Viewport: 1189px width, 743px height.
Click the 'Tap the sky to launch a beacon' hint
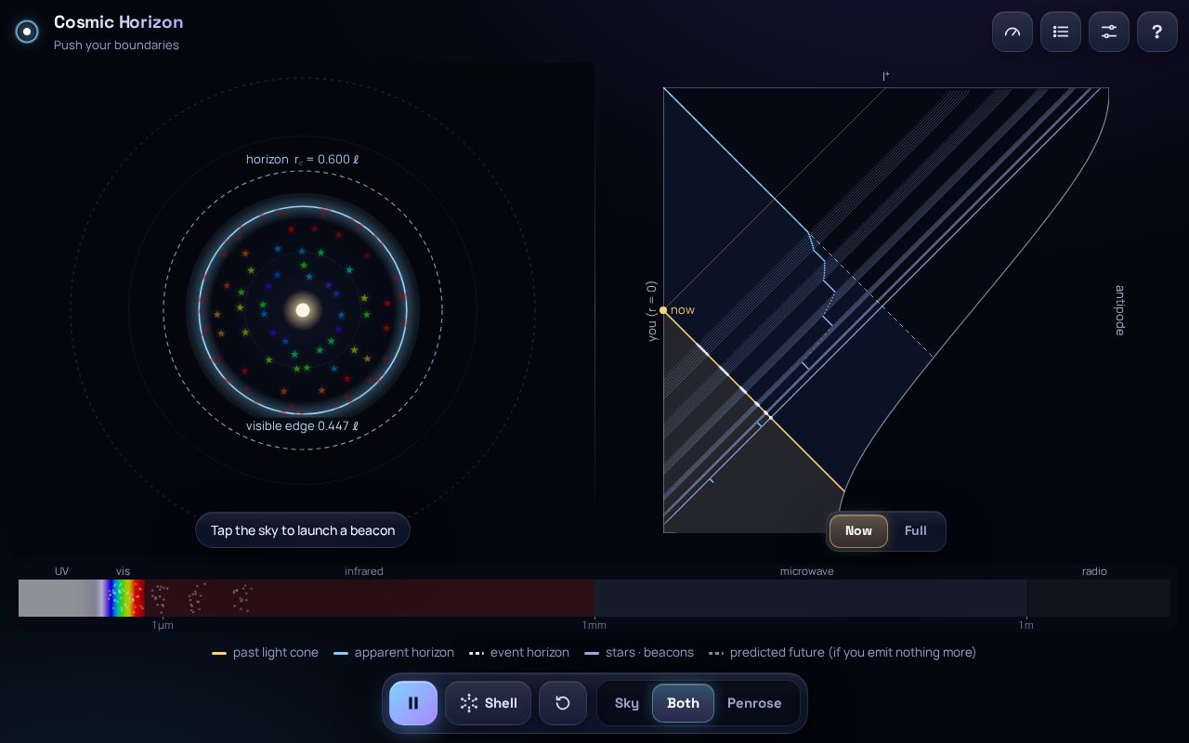(303, 530)
